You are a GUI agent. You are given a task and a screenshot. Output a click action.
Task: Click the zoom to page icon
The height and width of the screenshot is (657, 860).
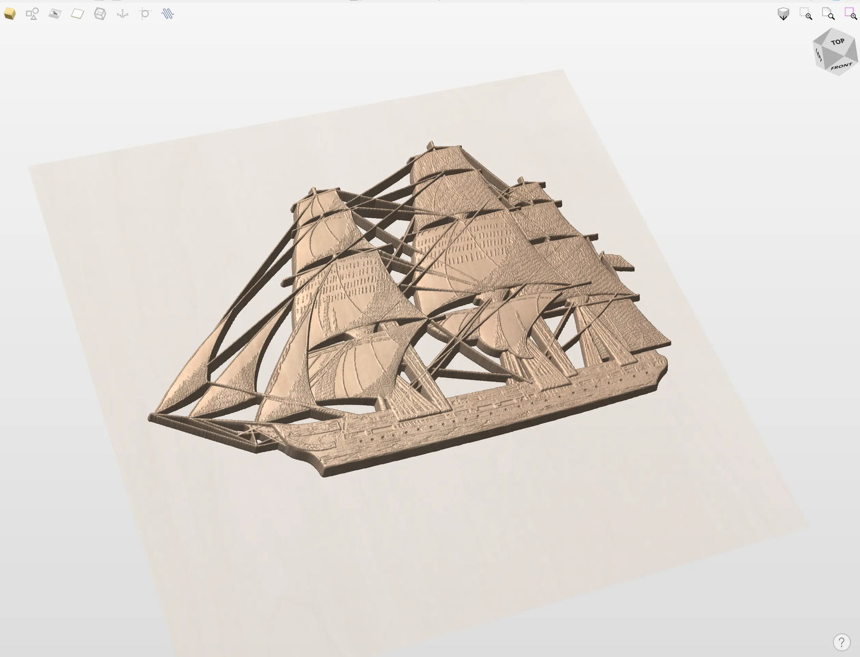[828, 14]
